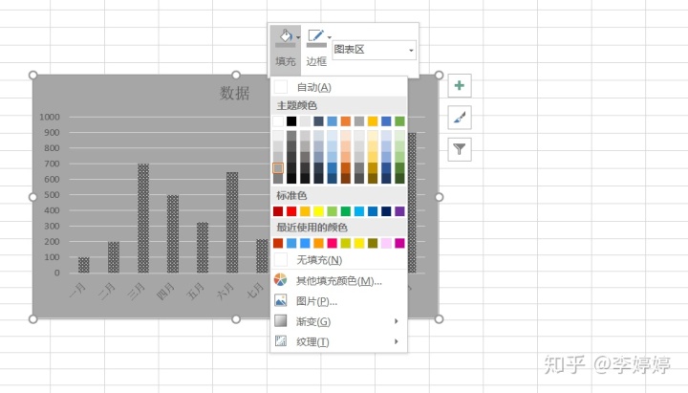Pick the purple standard color swatch
Image resolution: width=688 pixels, height=393 pixels.
[x=399, y=211]
